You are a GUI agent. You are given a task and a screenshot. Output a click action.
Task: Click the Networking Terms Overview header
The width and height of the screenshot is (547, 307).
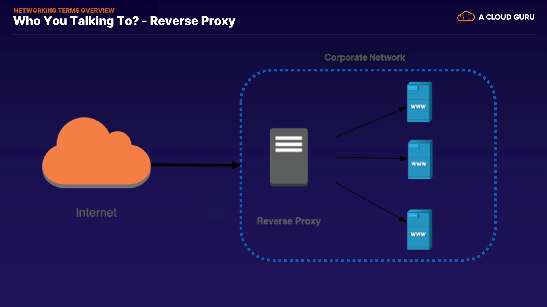coord(64,10)
